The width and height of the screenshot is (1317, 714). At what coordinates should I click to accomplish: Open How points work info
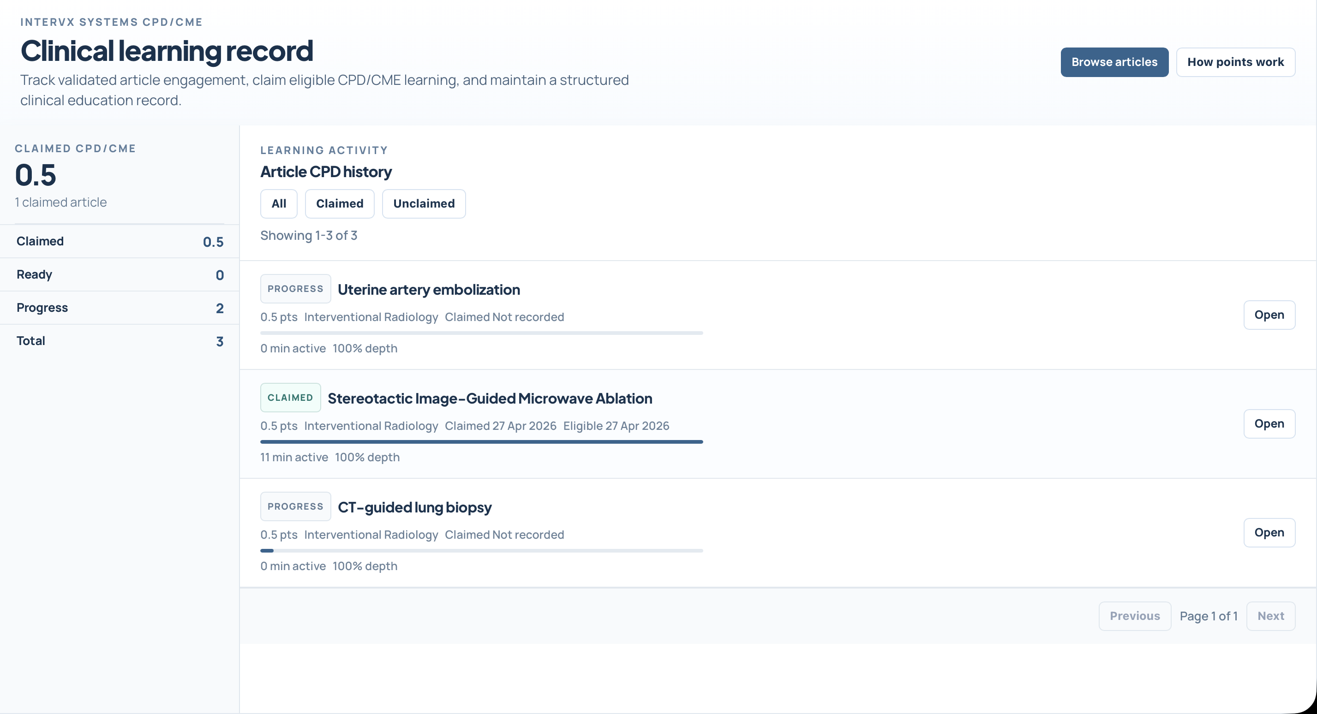coord(1235,62)
